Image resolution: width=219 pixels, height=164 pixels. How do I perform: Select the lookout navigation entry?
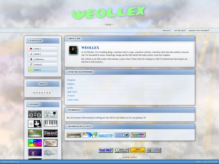pos(43,64)
